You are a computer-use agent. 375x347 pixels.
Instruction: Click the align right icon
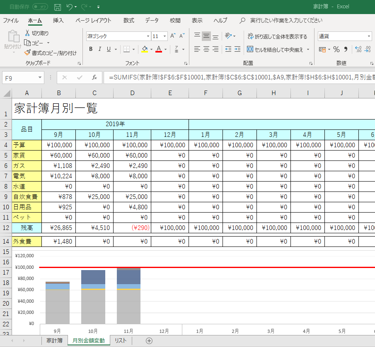click(215, 49)
